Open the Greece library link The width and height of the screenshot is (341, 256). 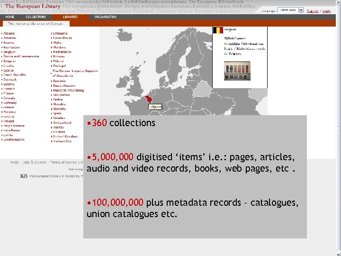click(9, 107)
